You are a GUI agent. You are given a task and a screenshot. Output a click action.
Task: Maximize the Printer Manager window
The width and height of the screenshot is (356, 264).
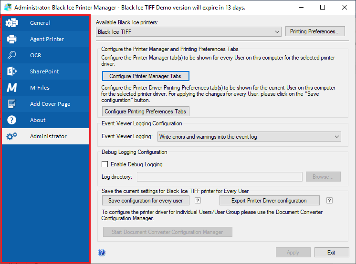(323, 7)
